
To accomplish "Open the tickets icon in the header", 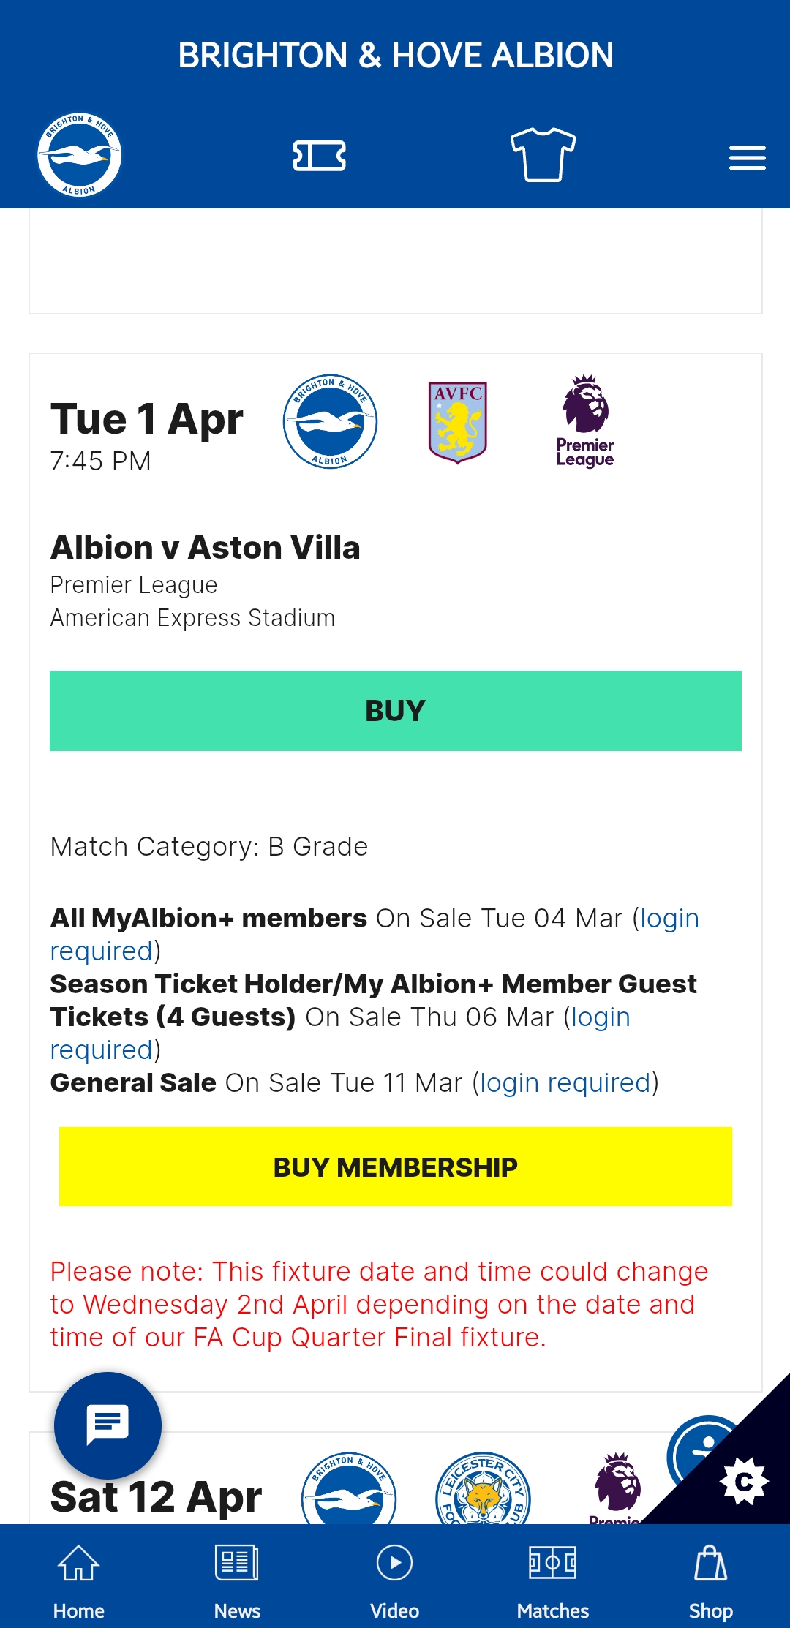I will 320,156.
